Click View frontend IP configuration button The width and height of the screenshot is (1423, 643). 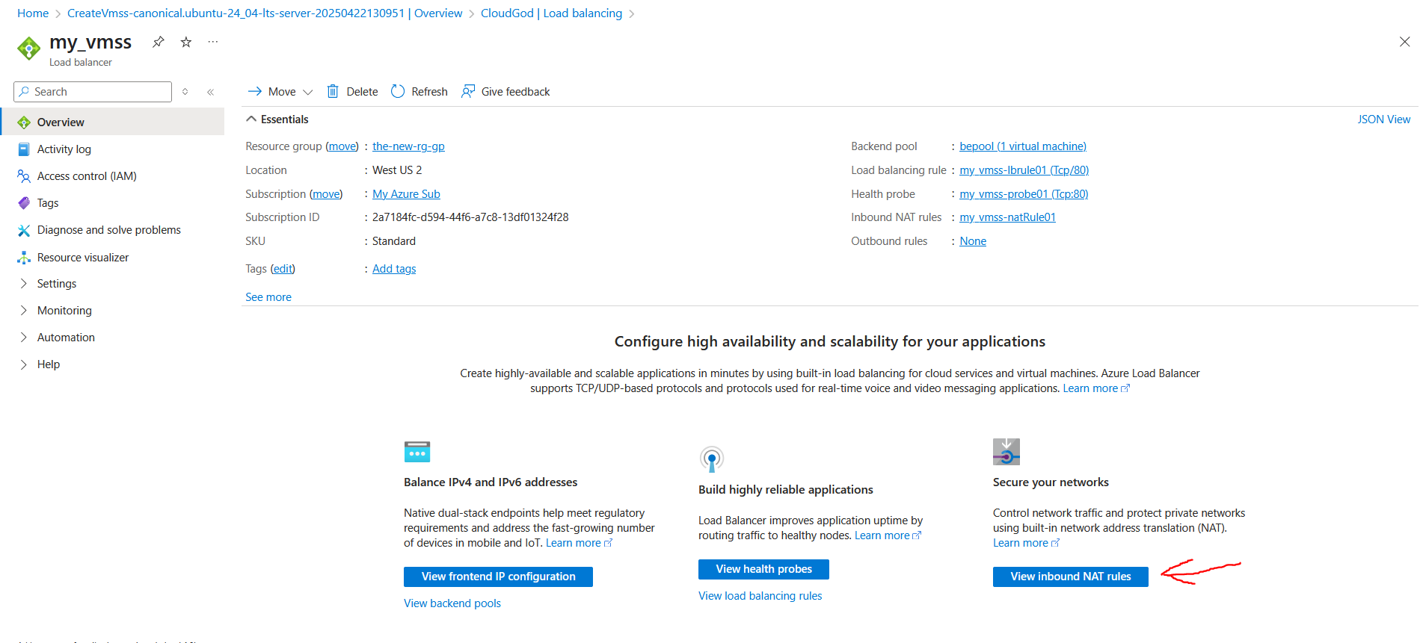coord(498,577)
